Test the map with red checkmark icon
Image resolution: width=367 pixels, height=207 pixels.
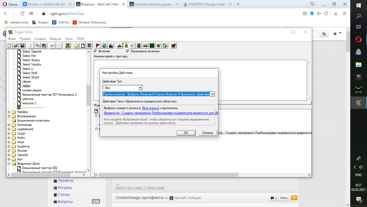[174, 46]
